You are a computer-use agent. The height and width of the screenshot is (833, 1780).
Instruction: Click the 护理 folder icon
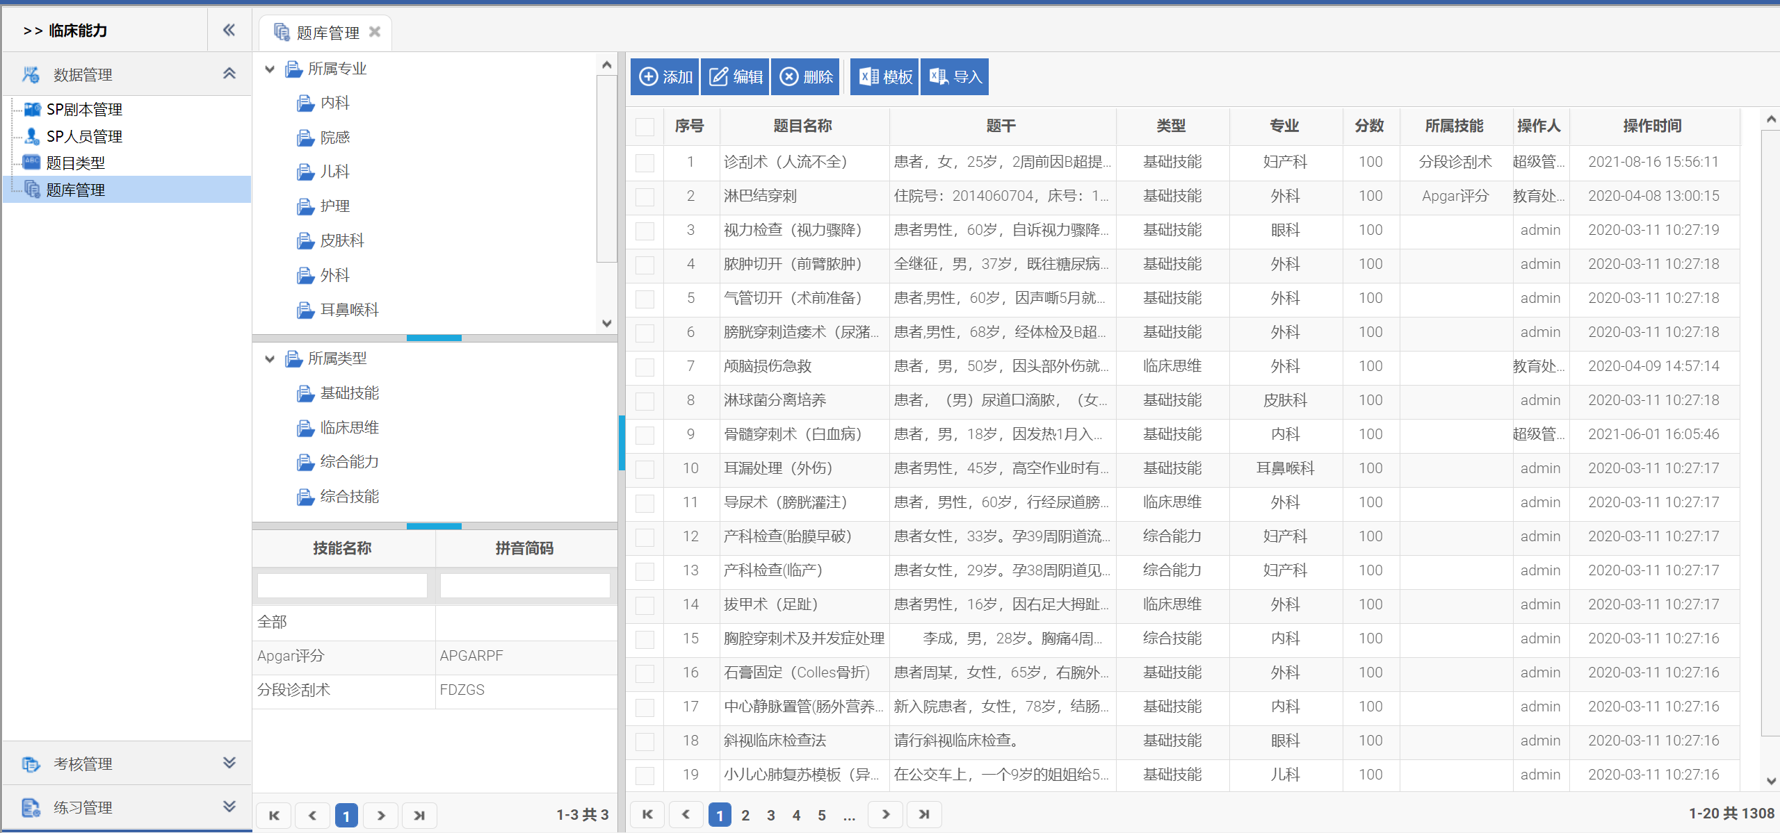(x=305, y=206)
